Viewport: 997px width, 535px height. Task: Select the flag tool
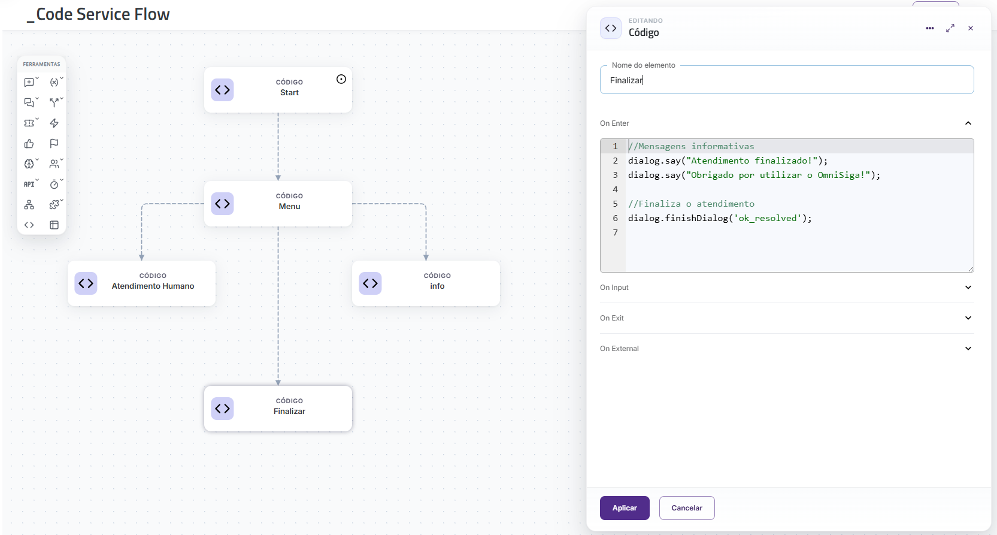[x=54, y=143]
